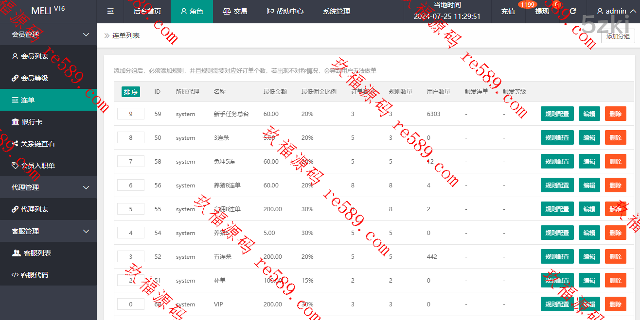
Task: Open 关系链查看 share icon item
Action: pyautogui.click(x=15, y=144)
